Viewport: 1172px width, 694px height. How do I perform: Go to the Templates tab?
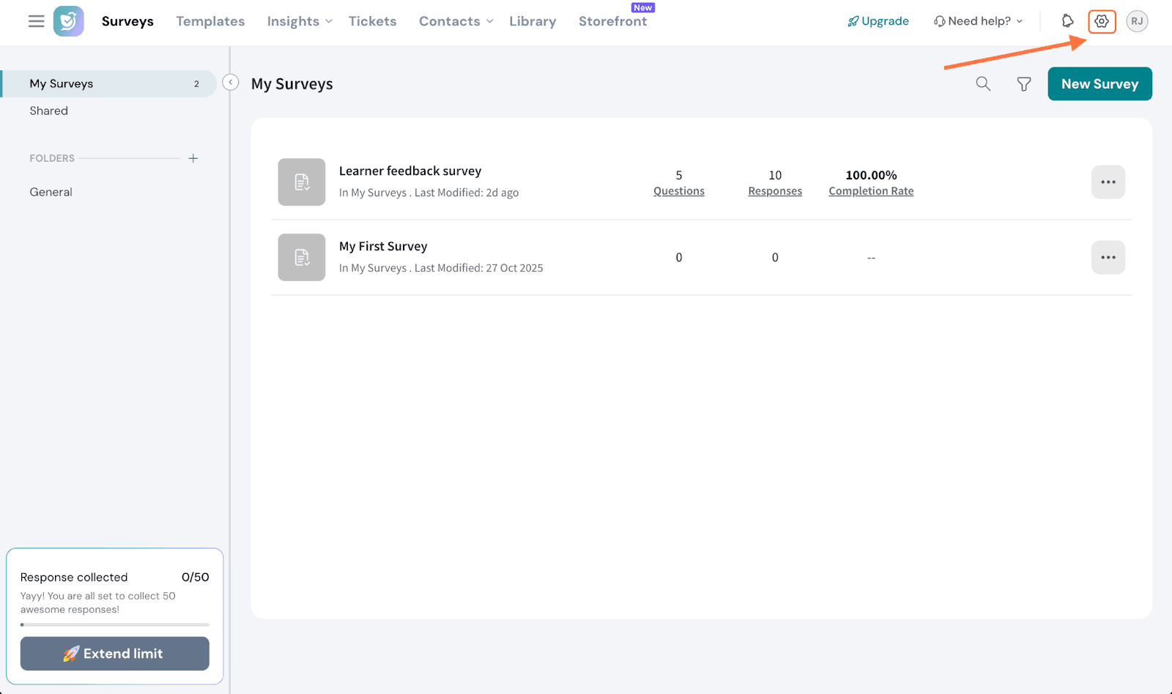click(210, 21)
